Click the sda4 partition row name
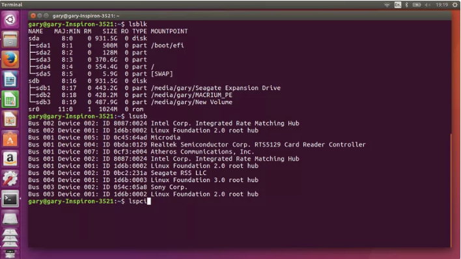 click(43, 67)
